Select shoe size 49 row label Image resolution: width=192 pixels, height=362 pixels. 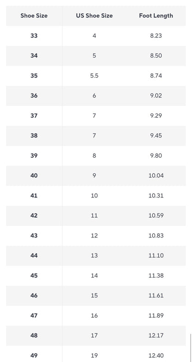(x=34, y=355)
